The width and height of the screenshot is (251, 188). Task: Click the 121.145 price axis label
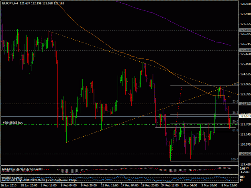[x=245, y=134]
